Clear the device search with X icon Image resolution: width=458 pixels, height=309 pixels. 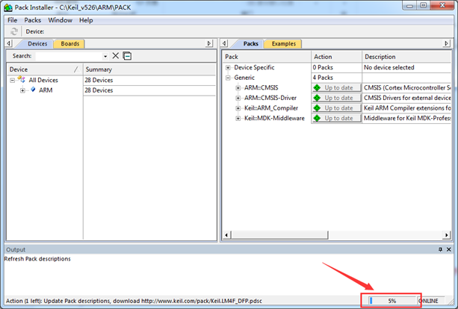(x=116, y=56)
